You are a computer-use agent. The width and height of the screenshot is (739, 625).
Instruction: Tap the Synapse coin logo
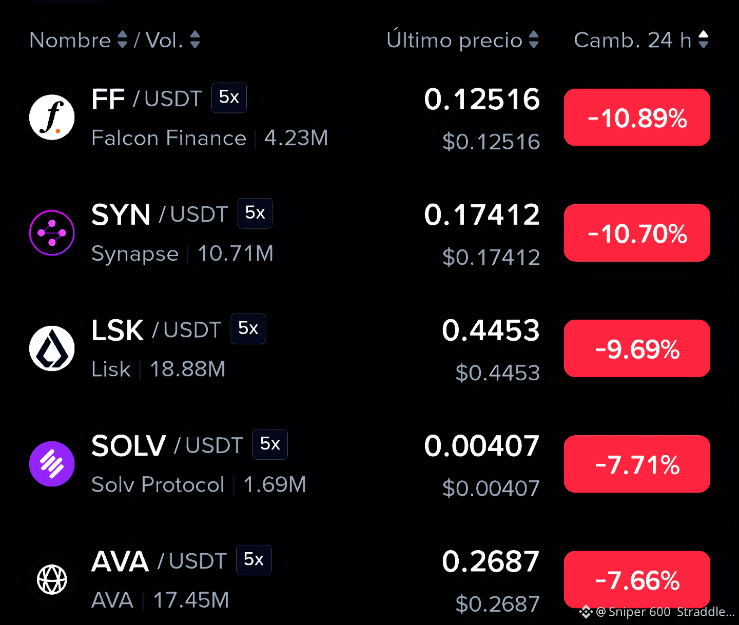(x=52, y=233)
